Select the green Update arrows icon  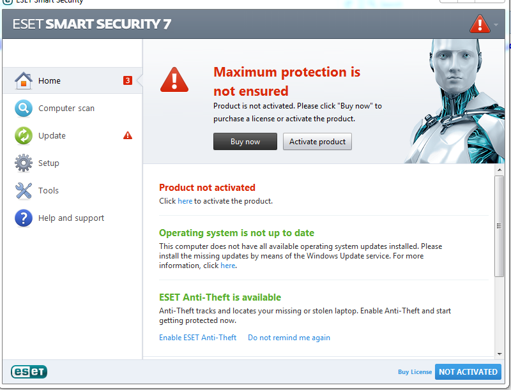tap(24, 135)
